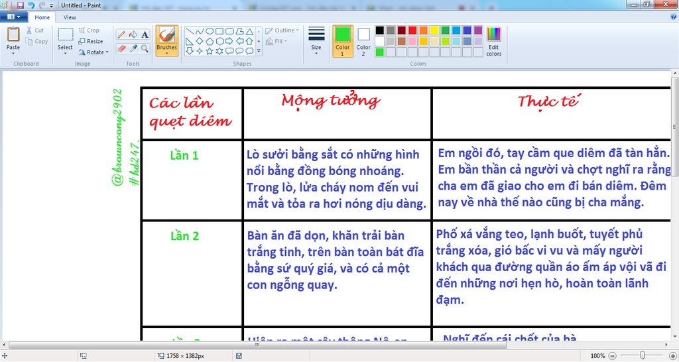Open Paint Help question mark icon
Image resolution: width=679 pixels, height=362 pixels.
tap(674, 17)
